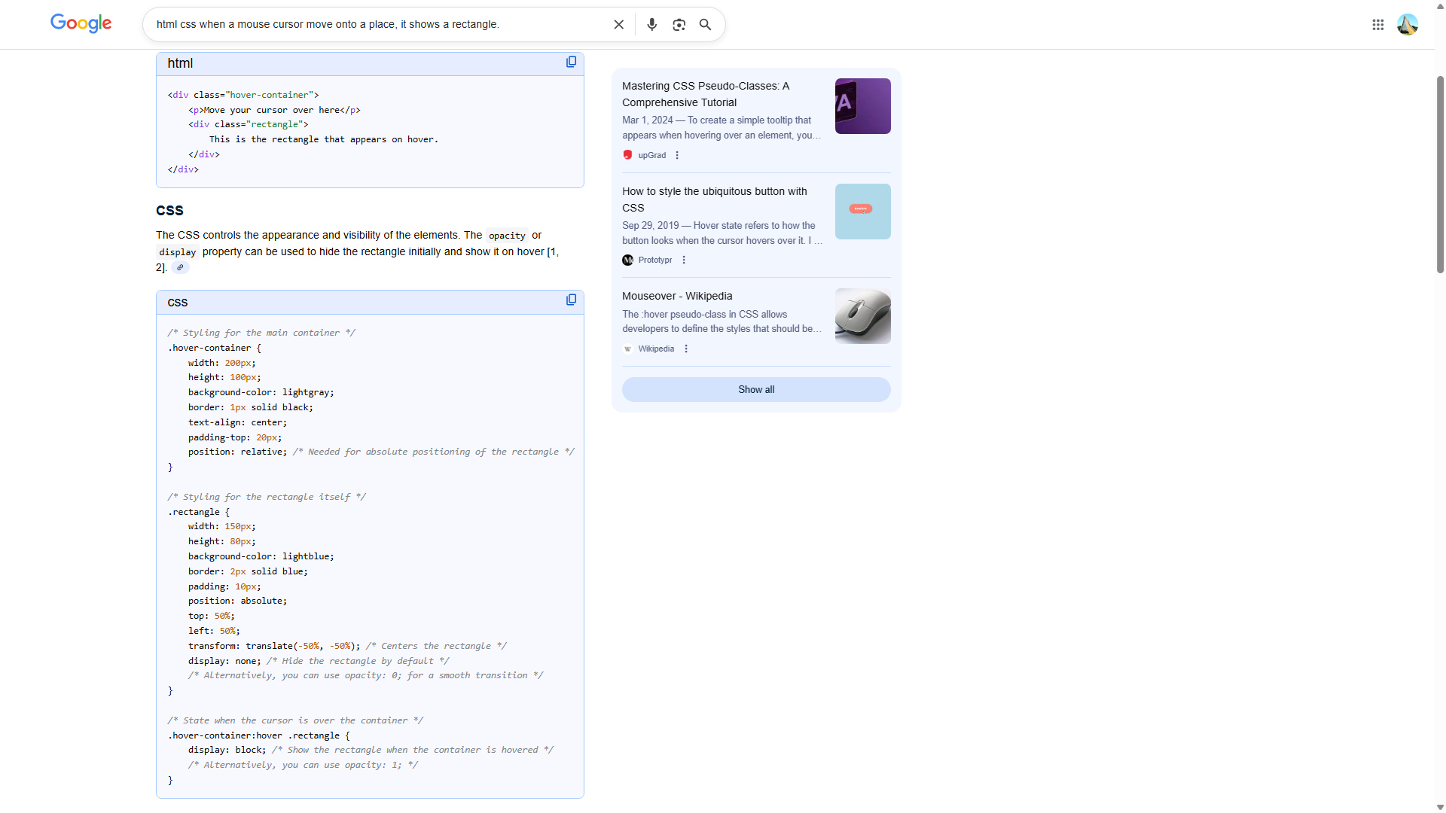Open options menu for Wikipedia source
Viewport: 1446px width, 813px height.
pyautogui.click(x=686, y=349)
